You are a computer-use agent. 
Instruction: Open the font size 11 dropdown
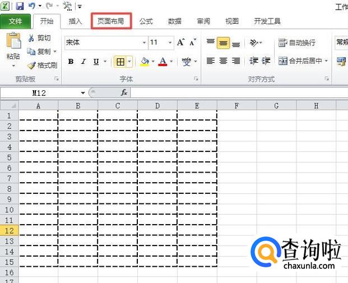pyautogui.click(x=170, y=43)
